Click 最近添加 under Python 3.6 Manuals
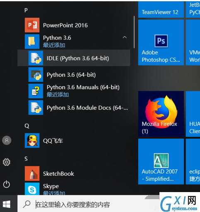Screen dimensions: 200x212 pos(58,95)
